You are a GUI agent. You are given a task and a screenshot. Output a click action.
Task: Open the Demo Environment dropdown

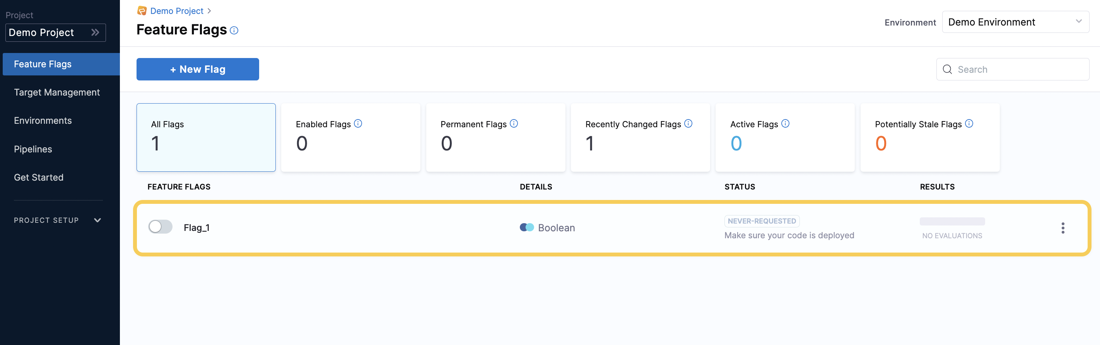pyautogui.click(x=1015, y=22)
